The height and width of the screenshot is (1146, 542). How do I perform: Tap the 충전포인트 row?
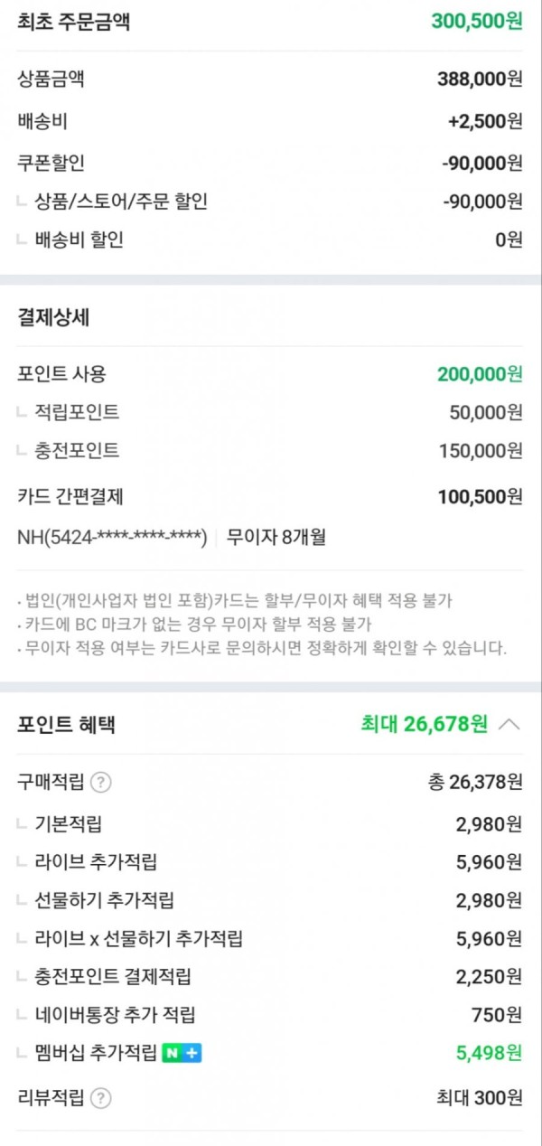pos(270,450)
